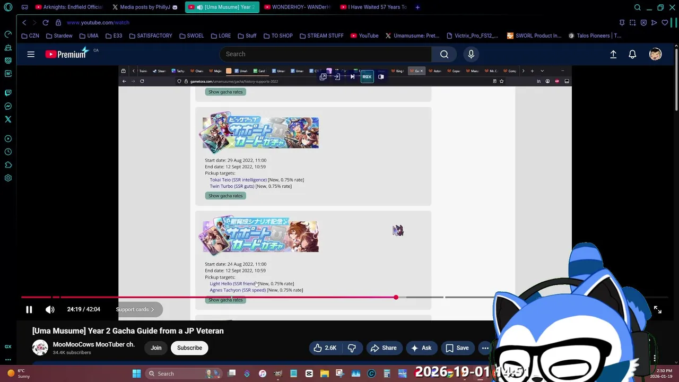
Task: Switch to Arknights: Endfield tab
Action: click(x=68, y=7)
